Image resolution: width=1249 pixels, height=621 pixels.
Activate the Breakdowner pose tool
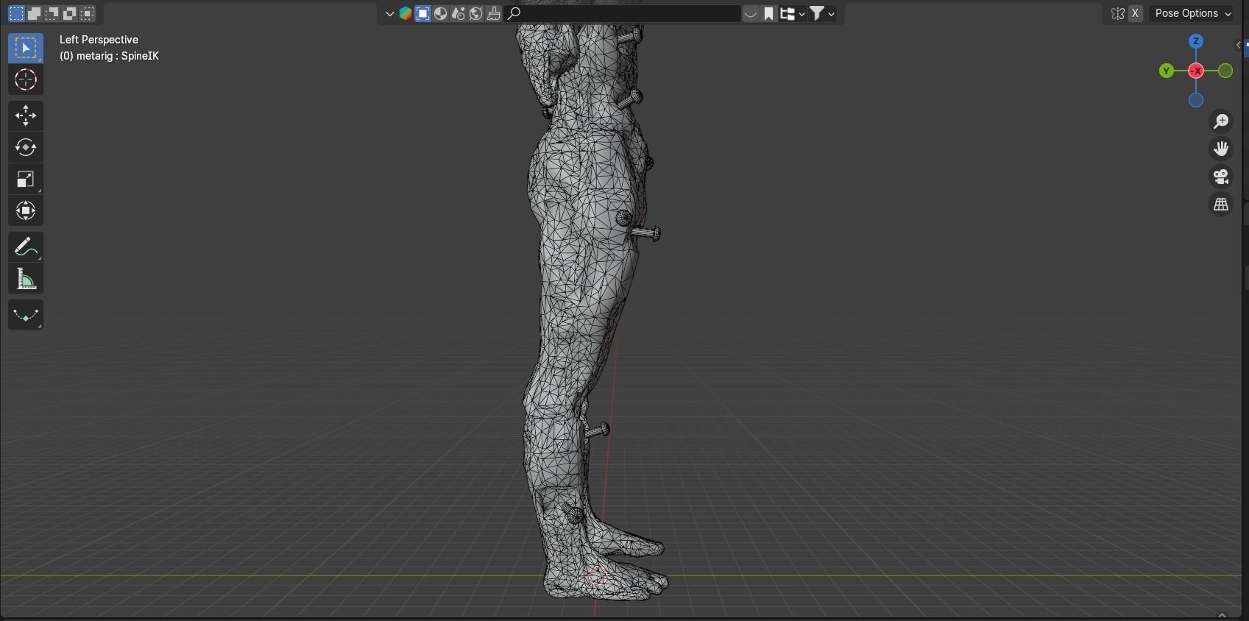pyautogui.click(x=26, y=315)
